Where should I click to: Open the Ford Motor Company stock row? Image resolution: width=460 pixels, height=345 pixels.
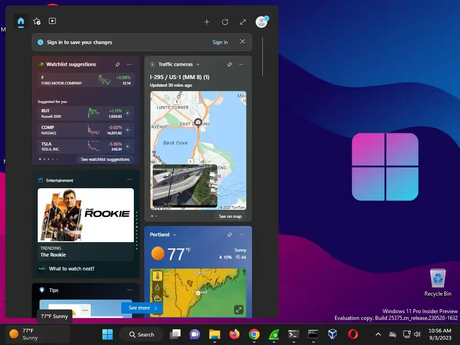[86, 80]
